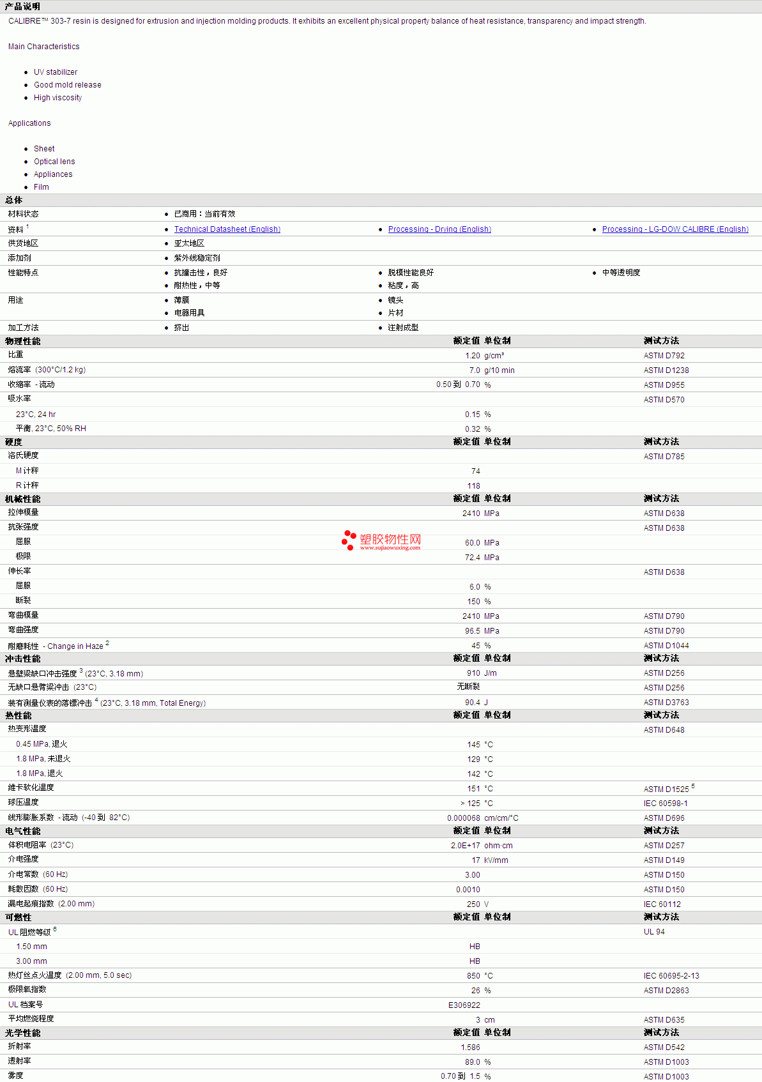Screen dimensions: 762x1082
Task: Click the '光学性能' section header
Action: tap(23, 1033)
